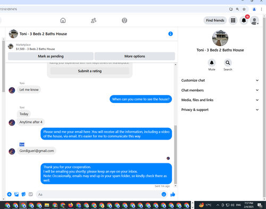266x209 pixels.
Task: Click the volume icon in system tray
Action: 232,205
